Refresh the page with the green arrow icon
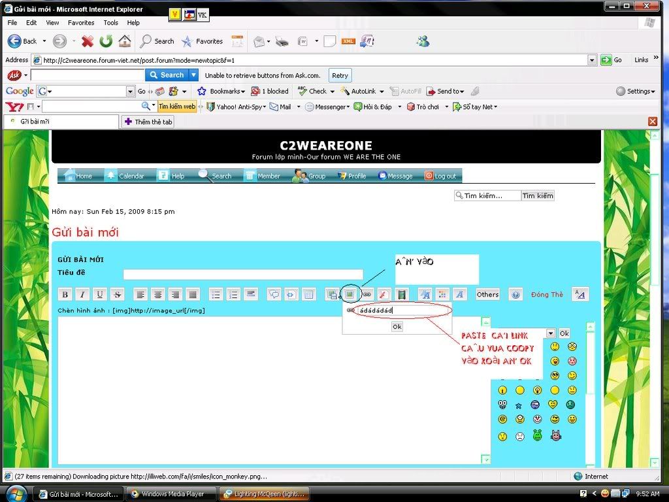This screenshot has height=502, width=669. (x=106, y=41)
